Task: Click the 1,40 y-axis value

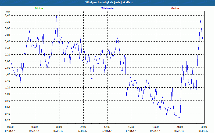Action: (8, 81)
